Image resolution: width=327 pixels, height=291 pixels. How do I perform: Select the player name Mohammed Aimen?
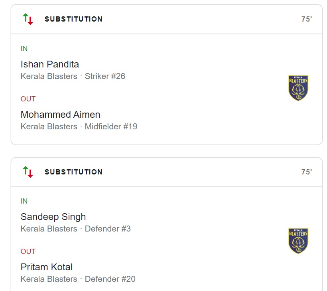tap(60, 115)
